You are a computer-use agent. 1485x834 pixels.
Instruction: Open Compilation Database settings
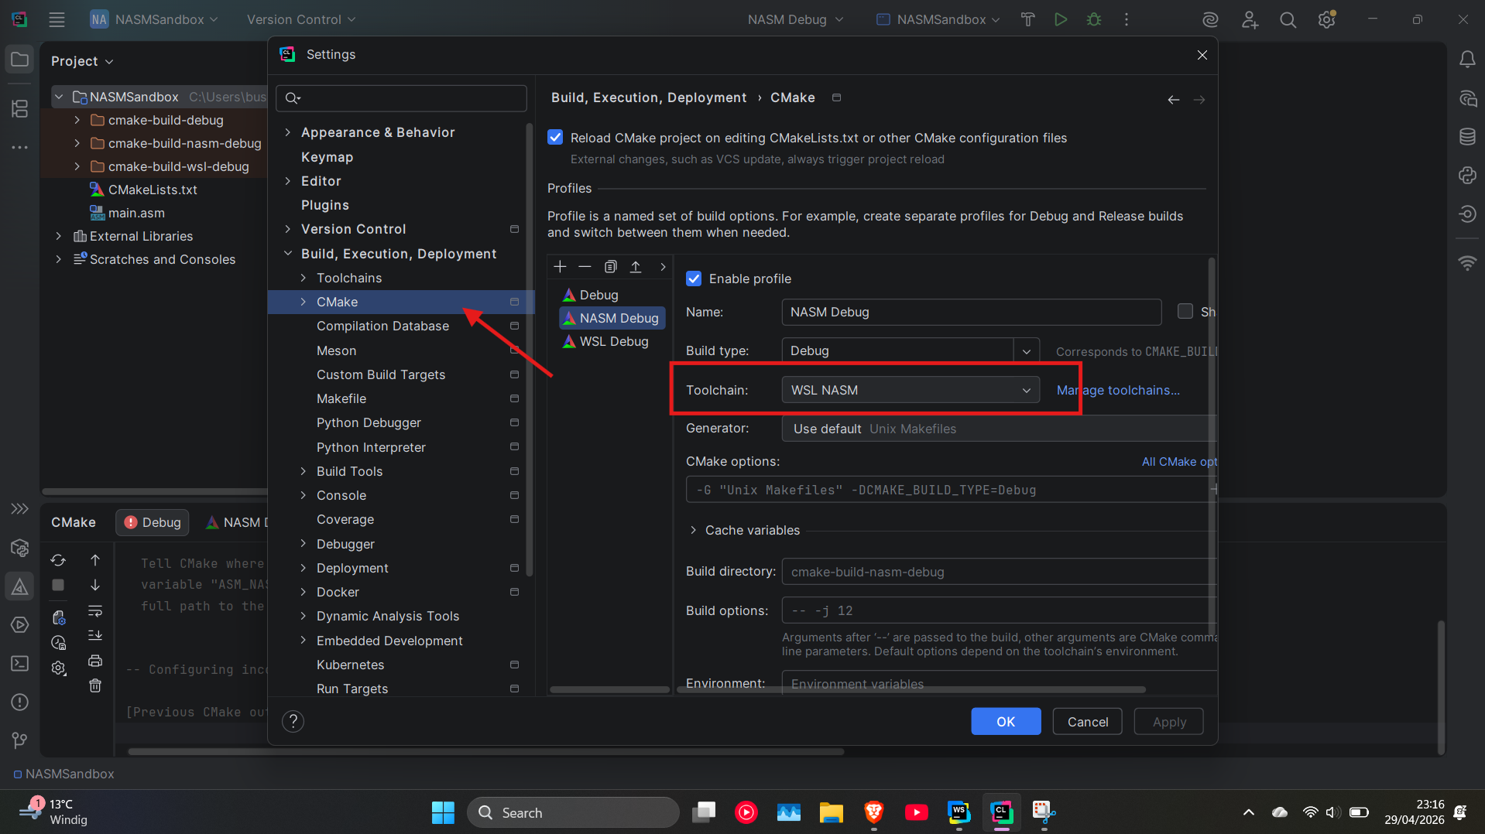[x=382, y=326]
